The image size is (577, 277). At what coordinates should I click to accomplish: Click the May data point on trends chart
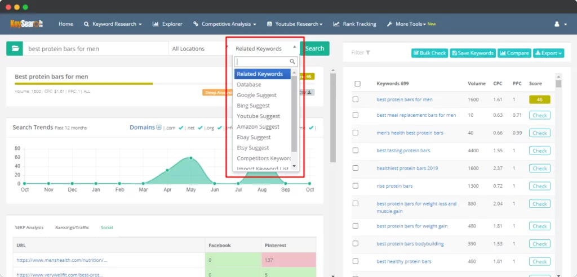click(190, 158)
